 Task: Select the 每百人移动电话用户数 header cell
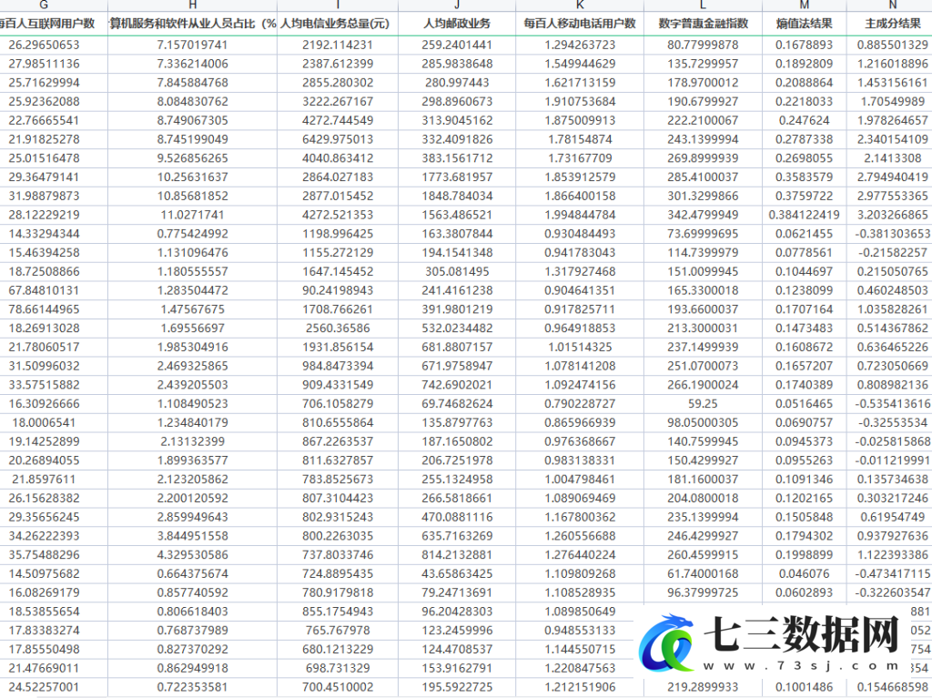580,24
